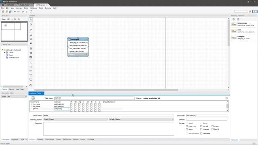Screen dimensions: 258x145
Task: Check the Not Null checkbox
Action: point(202,126)
